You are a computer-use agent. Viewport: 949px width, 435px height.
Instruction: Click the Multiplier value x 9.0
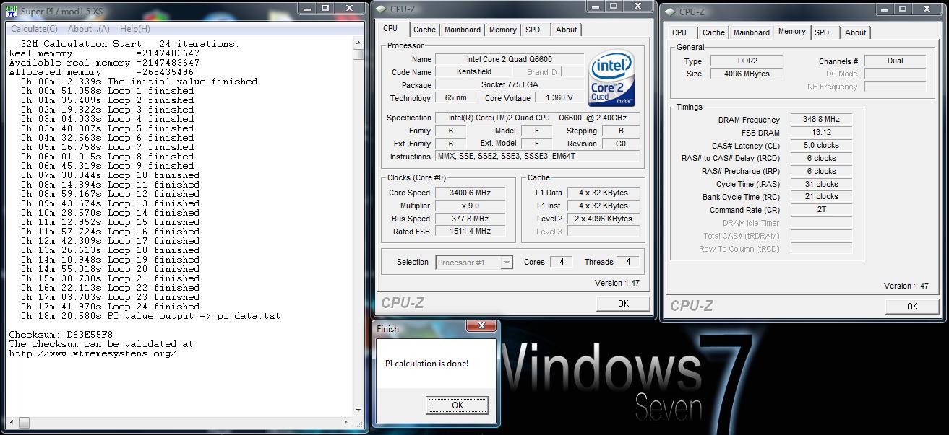pos(469,206)
